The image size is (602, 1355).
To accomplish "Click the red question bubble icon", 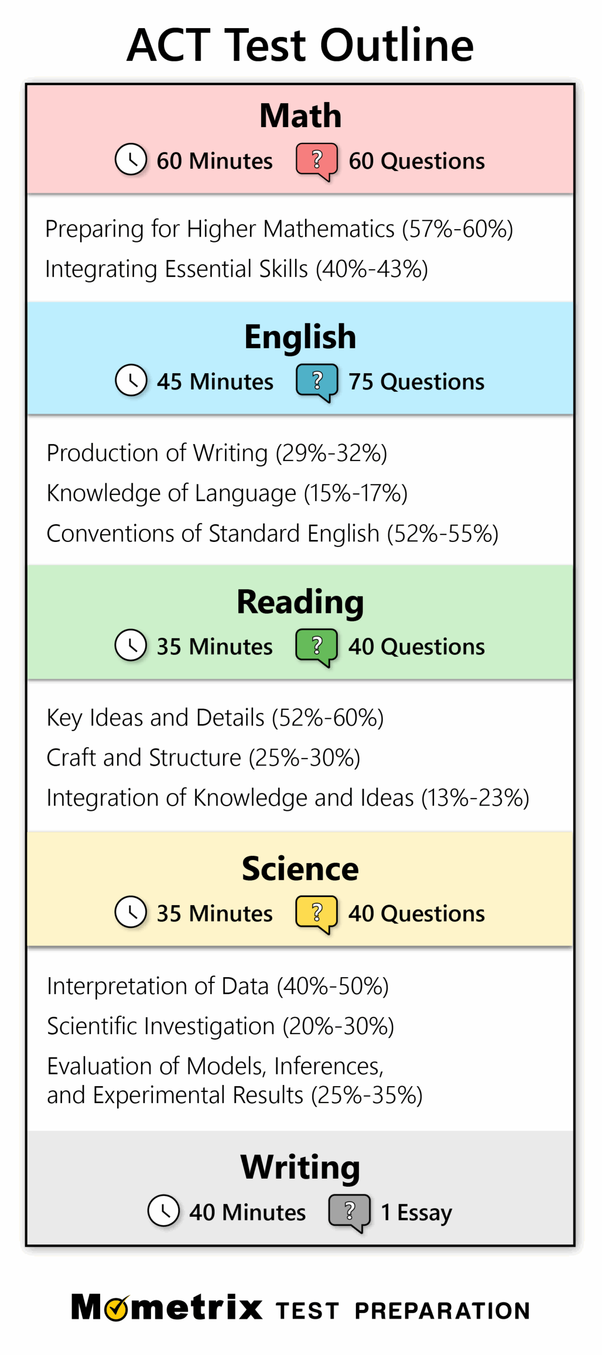I will (317, 160).
